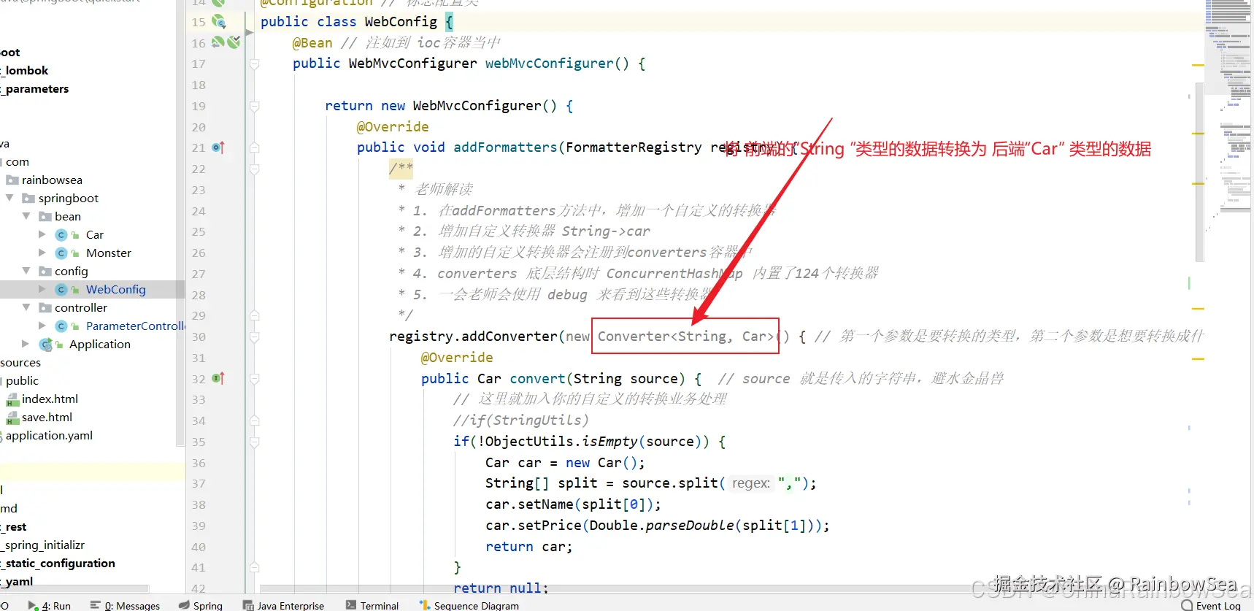Expand the Monster class node
The height and width of the screenshot is (611, 1254).
42,253
